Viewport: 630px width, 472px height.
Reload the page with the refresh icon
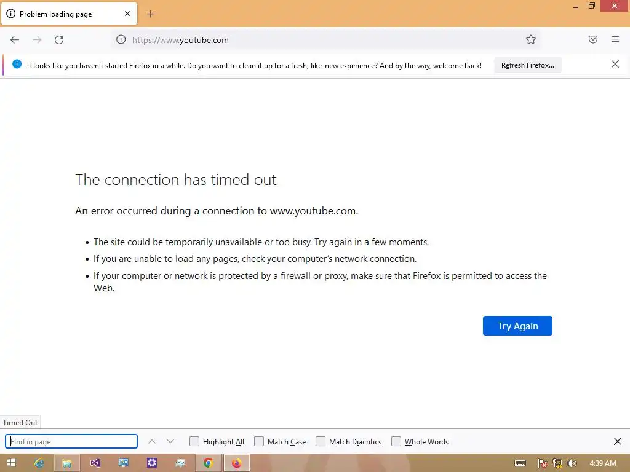pos(59,40)
